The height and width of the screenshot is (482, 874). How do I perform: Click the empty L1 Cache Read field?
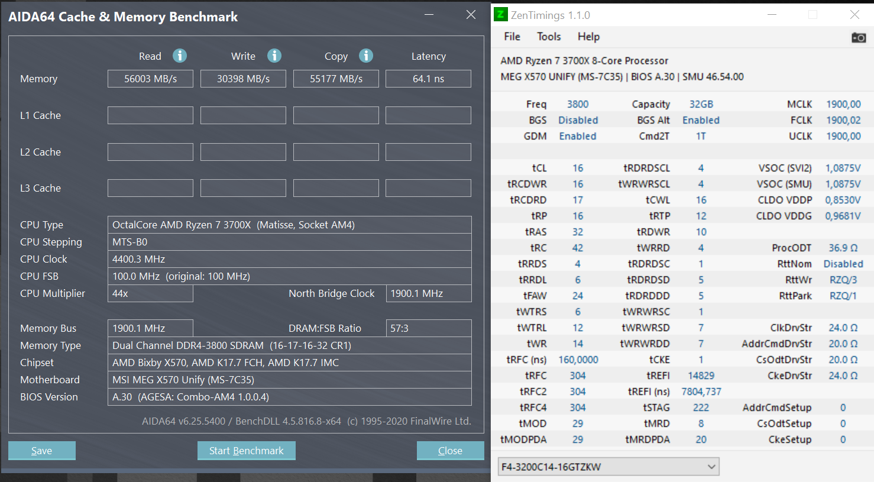tap(150, 115)
